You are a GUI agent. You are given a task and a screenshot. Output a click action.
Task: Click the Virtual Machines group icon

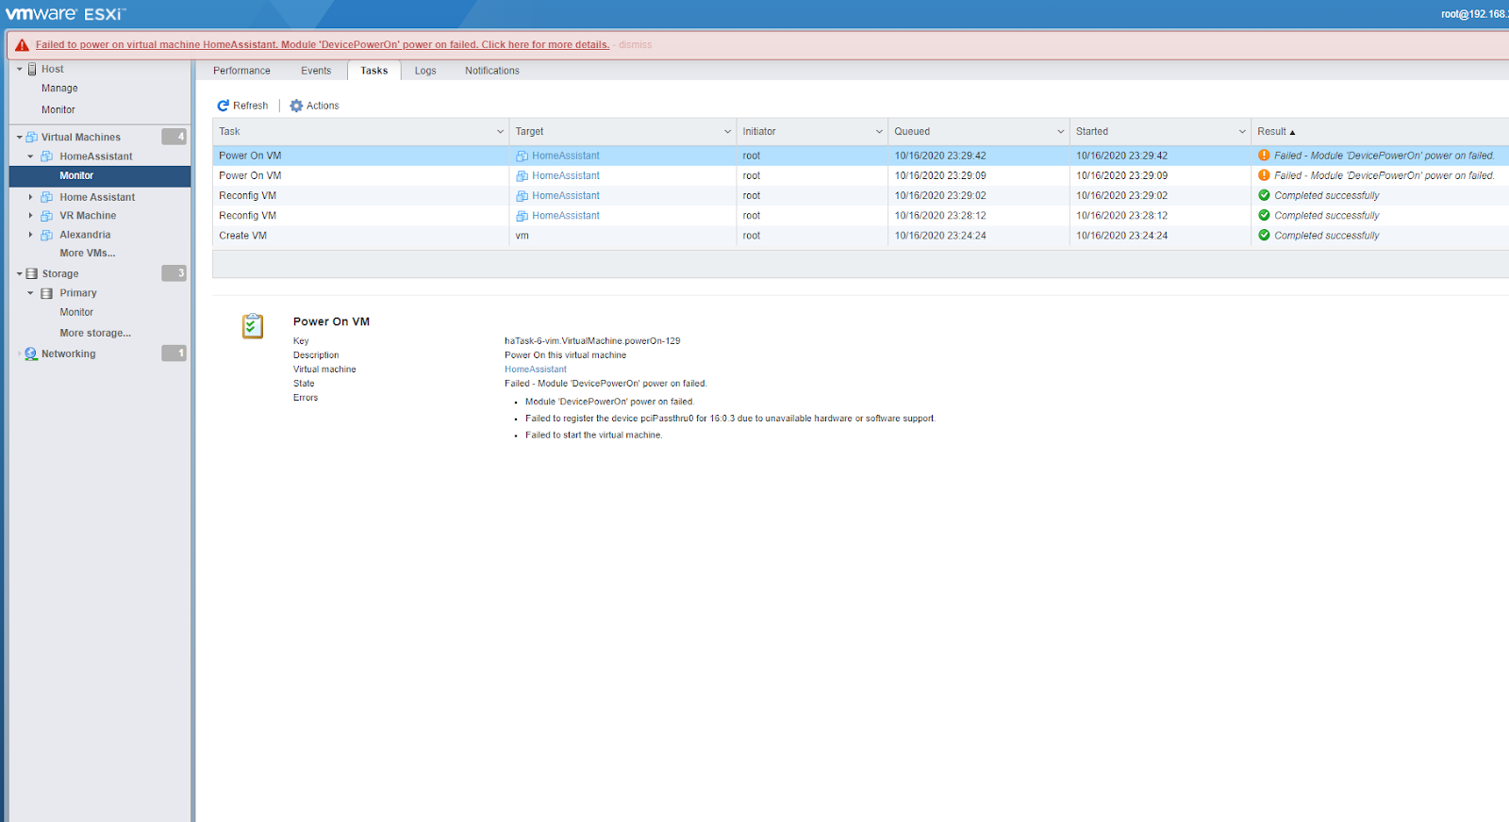(x=32, y=137)
